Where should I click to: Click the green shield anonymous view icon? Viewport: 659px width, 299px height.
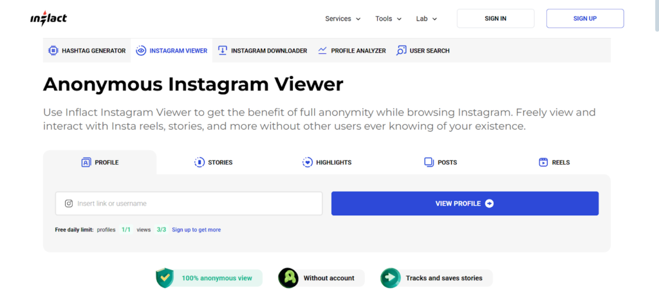165,278
